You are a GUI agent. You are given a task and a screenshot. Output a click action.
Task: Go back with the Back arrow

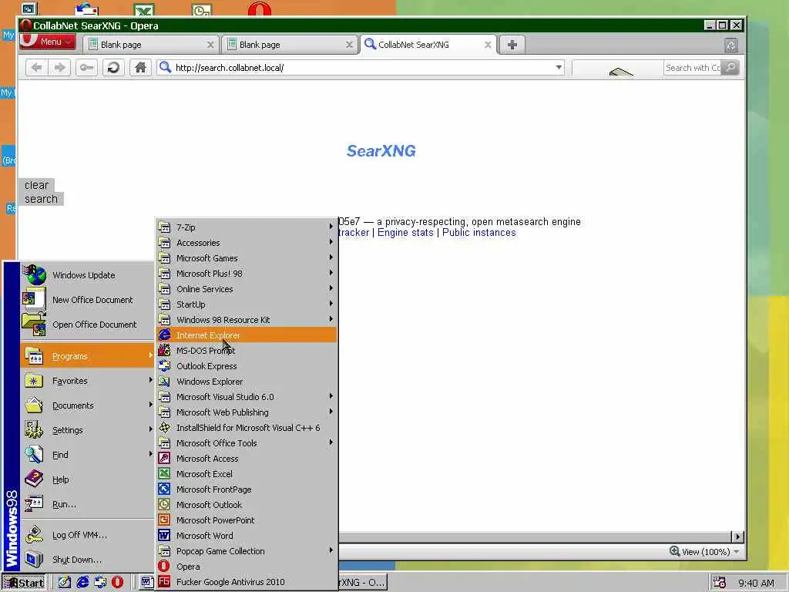click(x=37, y=68)
